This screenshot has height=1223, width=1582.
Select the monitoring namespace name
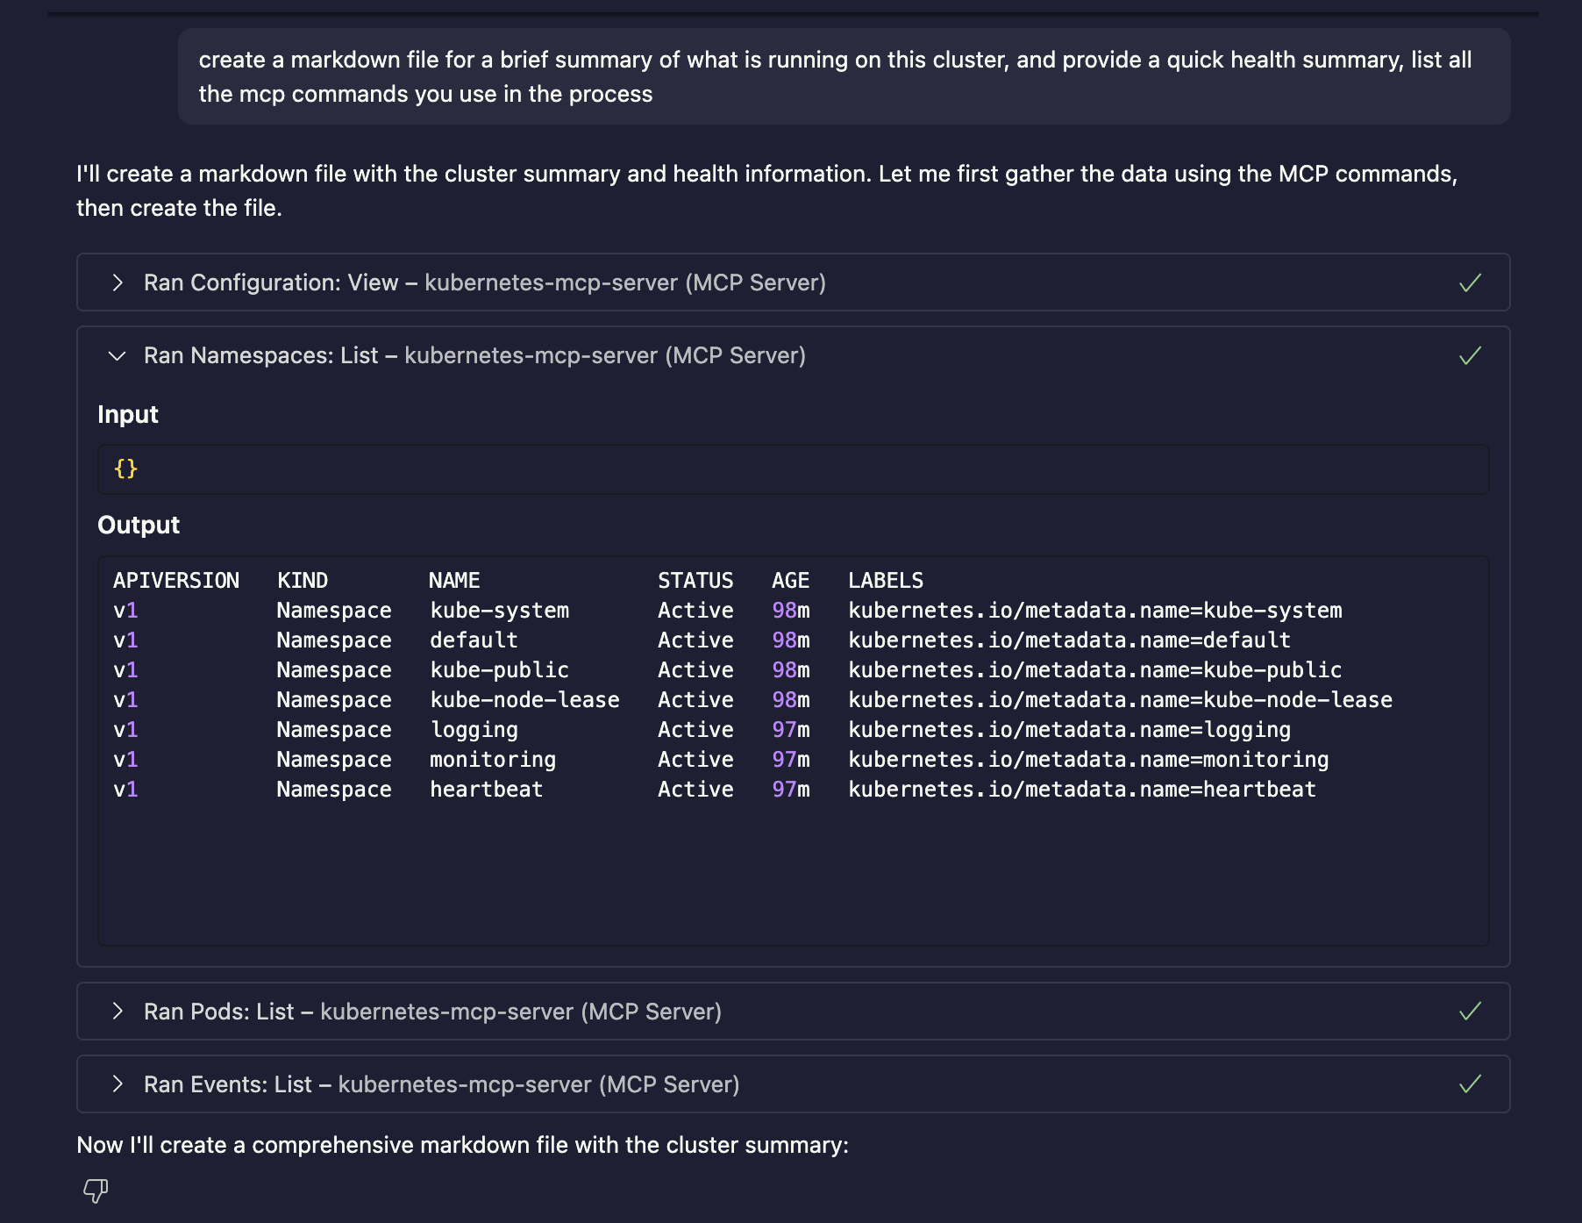(x=493, y=760)
